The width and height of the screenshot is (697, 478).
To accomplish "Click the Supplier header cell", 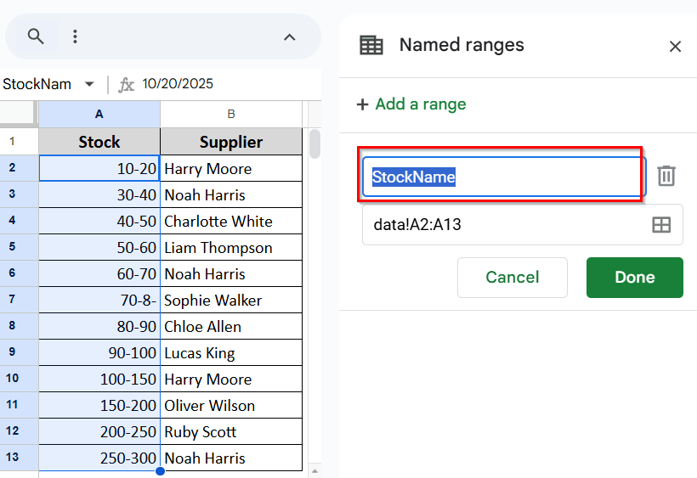I will pyautogui.click(x=231, y=142).
